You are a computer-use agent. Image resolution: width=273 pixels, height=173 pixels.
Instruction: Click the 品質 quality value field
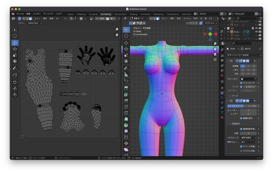pos(248,133)
